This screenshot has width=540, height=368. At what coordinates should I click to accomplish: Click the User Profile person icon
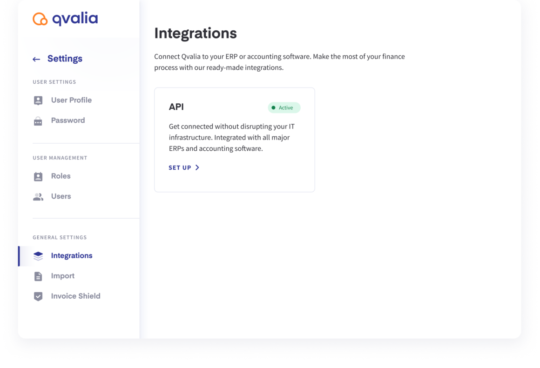click(x=38, y=100)
